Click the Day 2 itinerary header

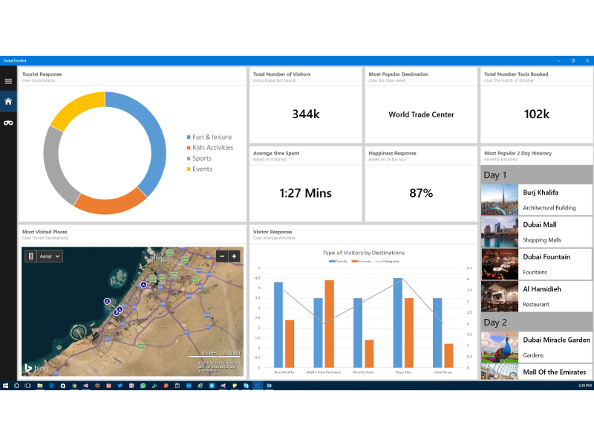click(536, 322)
